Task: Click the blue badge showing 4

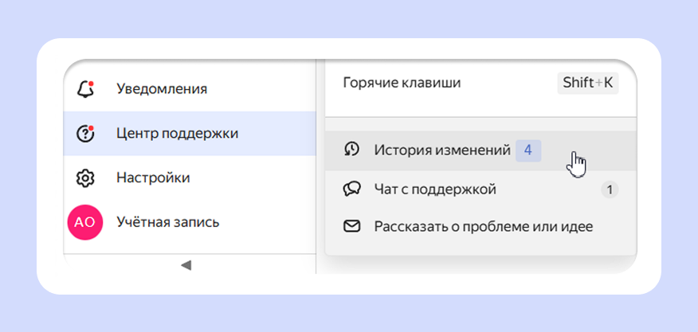Action: pos(527,150)
